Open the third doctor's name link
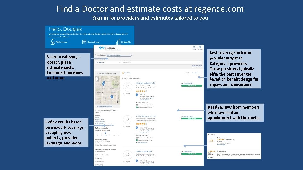This screenshot has width=303, height=170. [144, 151]
